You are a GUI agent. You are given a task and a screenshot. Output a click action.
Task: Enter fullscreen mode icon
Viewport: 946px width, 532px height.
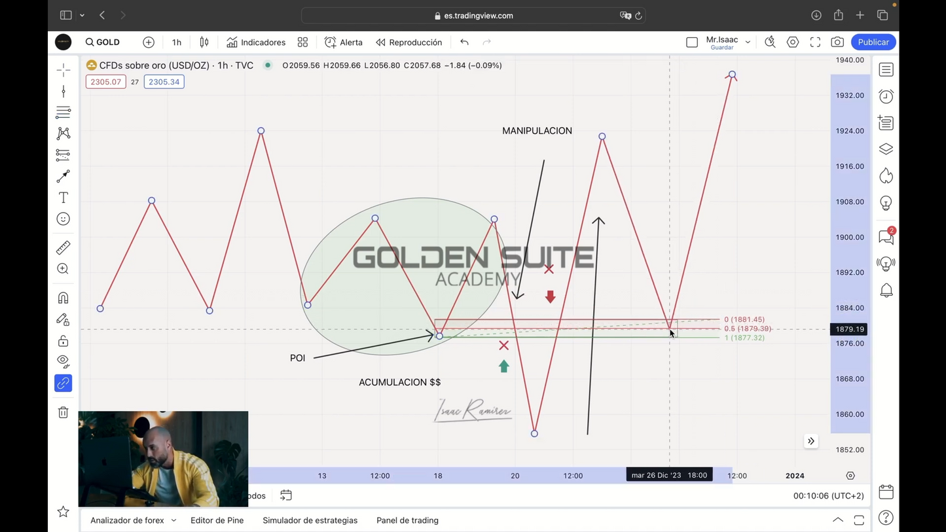click(815, 42)
